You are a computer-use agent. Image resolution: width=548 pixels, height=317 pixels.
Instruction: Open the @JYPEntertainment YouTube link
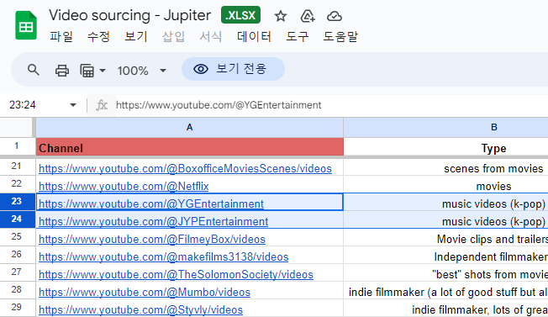coord(153,222)
